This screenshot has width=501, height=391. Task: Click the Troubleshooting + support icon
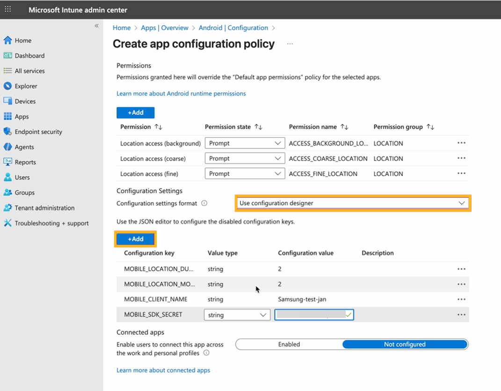(x=7, y=223)
